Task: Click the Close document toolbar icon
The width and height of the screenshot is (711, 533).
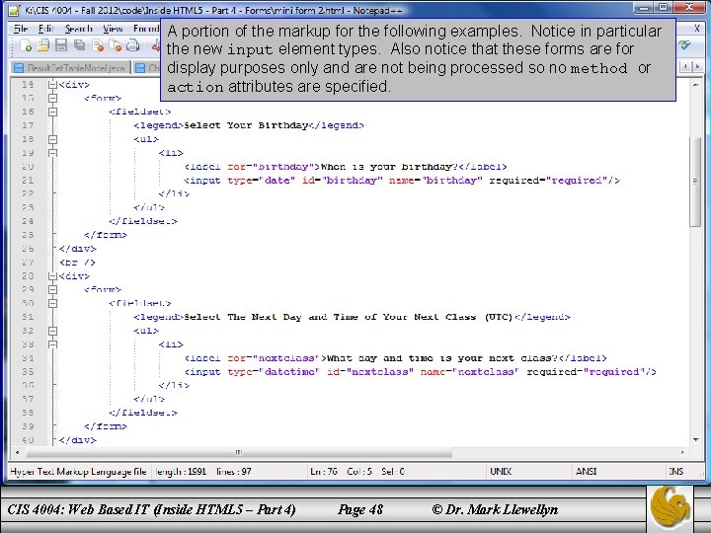Action: (x=98, y=45)
